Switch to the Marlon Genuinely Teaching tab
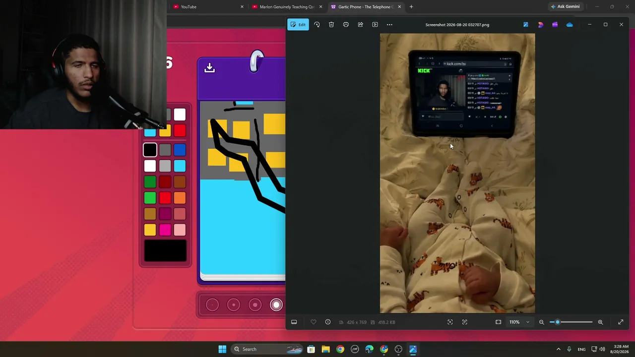635x357 pixels. click(x=287, y=7)
